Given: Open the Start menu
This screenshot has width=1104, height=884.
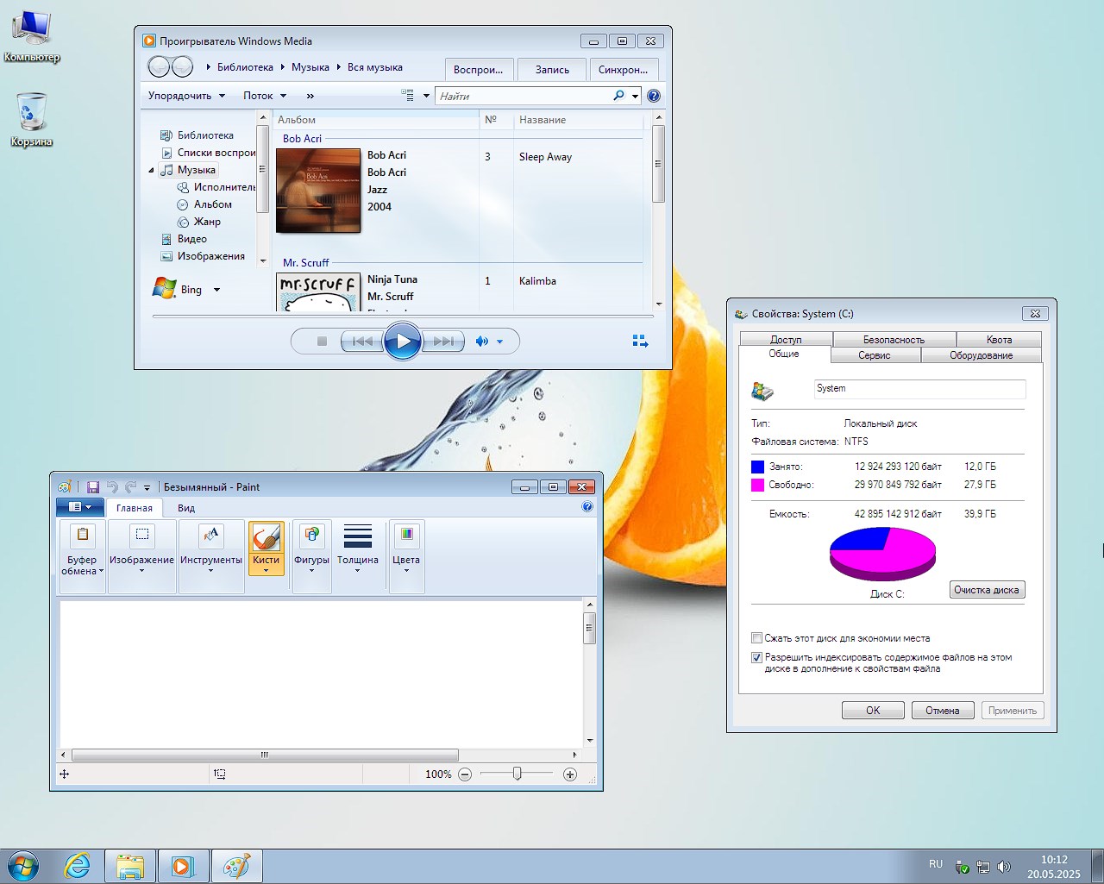Looking at the screenshot, I should pos(23,866).
